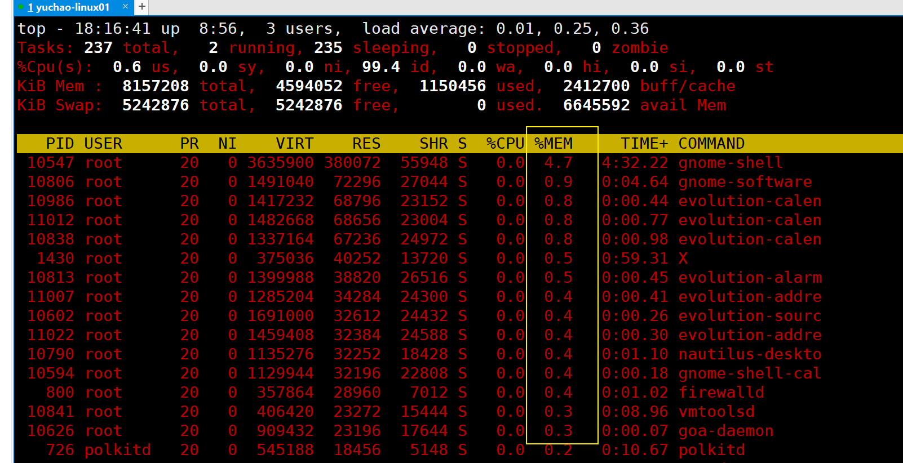The width and height of the screenshot is (903, 463).
Task: Select PID 10547 in the process list
Action: tap(51, 163)
